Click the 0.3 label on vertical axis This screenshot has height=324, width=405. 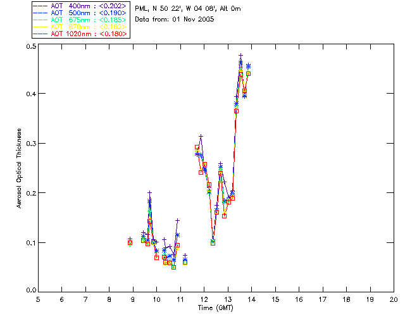31,144
